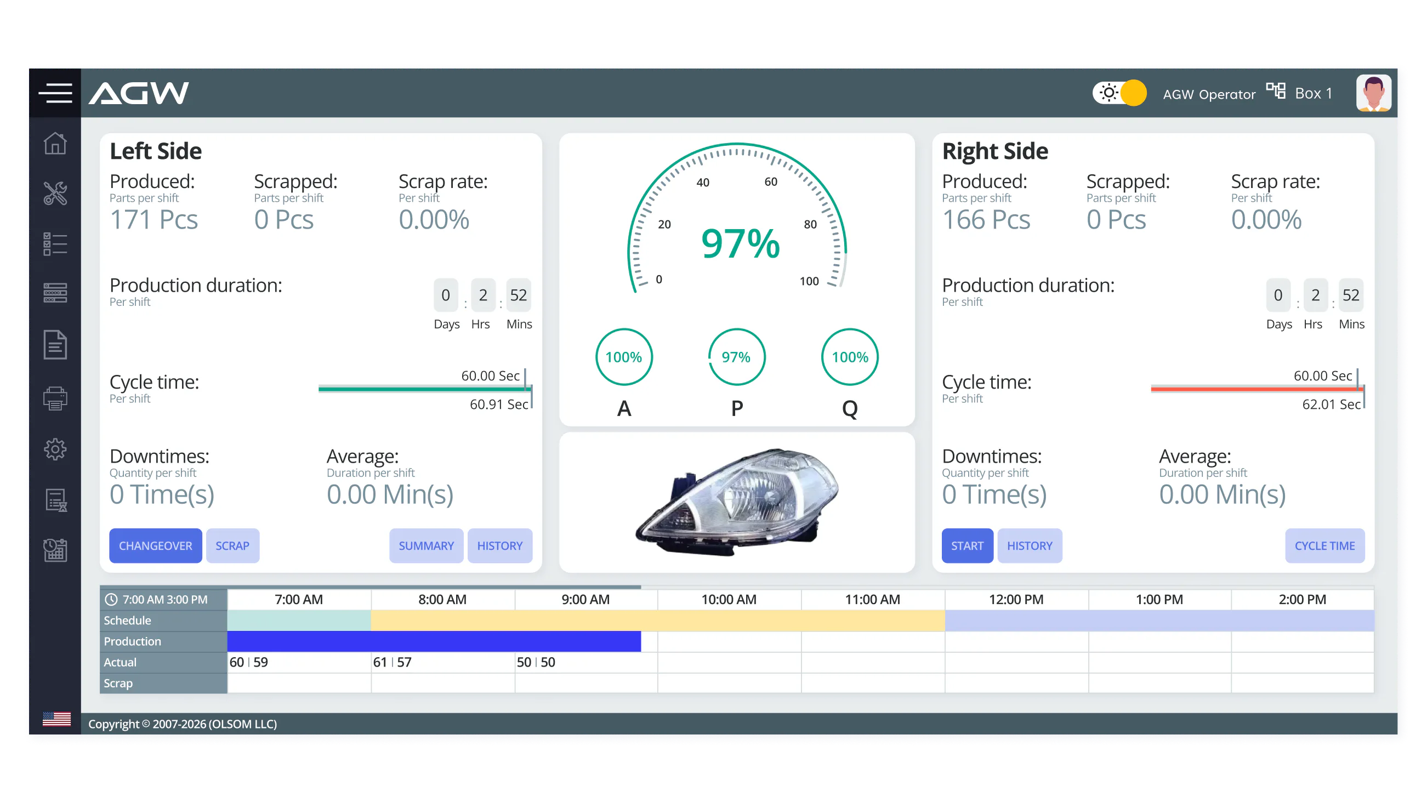This screenshot has width=1427, height=803.
Task: Go to the Home sidebar icon
Action: [55, 144]
